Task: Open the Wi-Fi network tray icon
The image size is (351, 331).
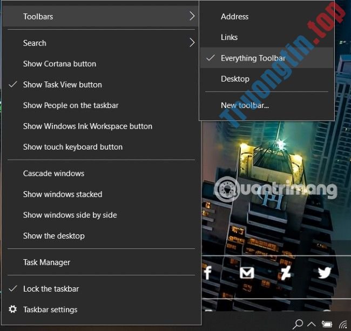Action: click(x=343, y=325)
